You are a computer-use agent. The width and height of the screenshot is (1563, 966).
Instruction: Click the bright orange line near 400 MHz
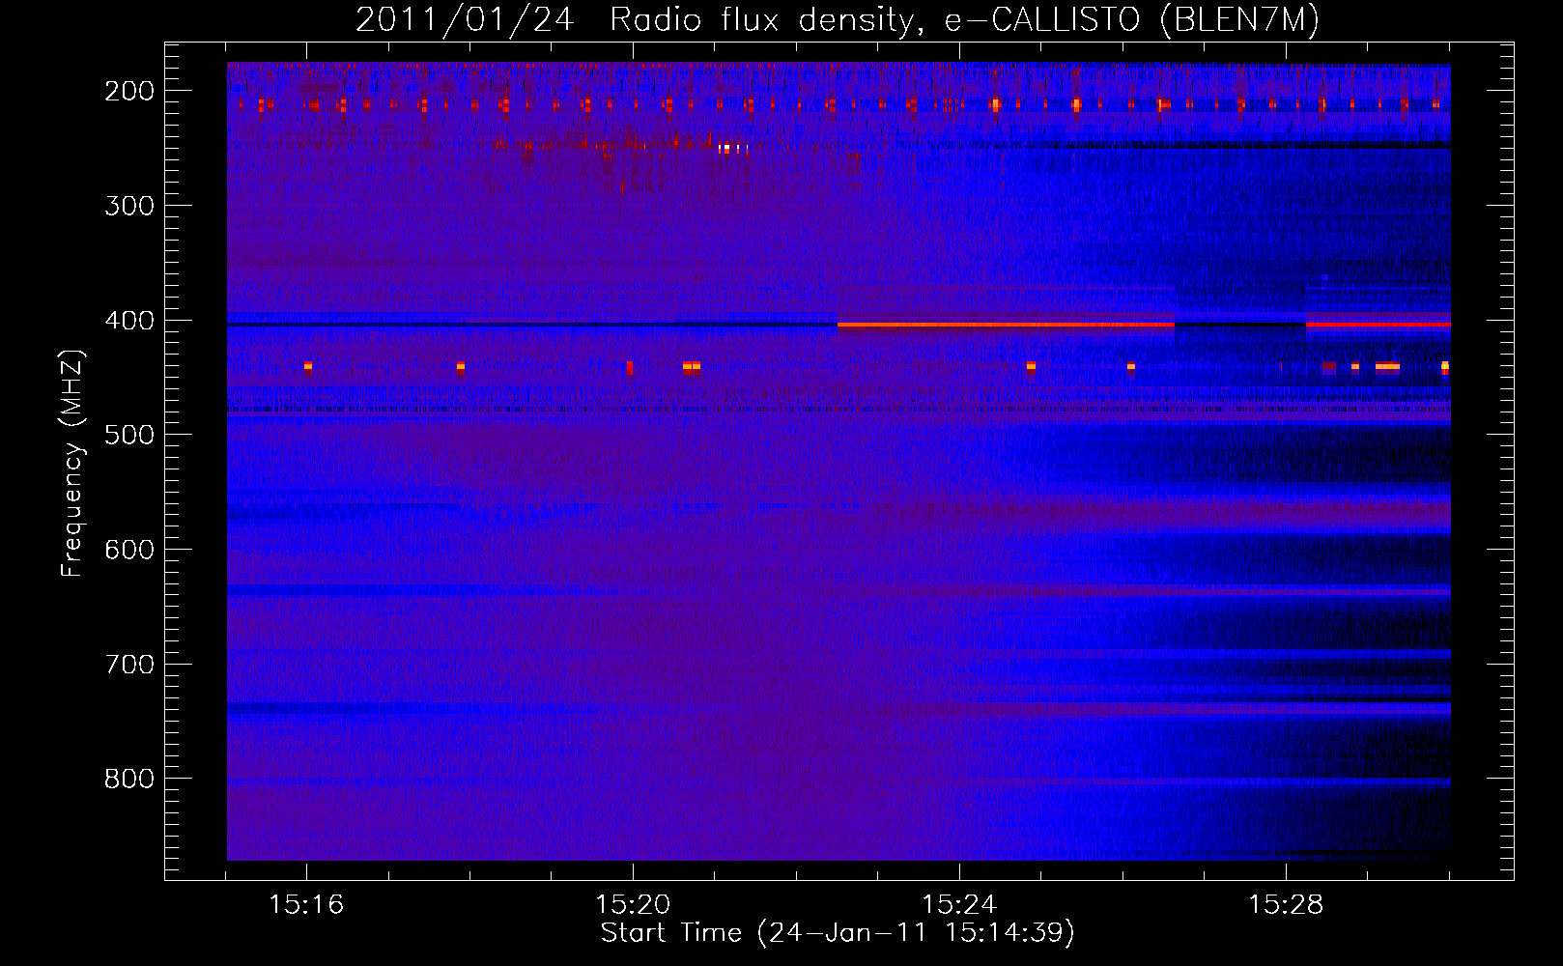1006,326
